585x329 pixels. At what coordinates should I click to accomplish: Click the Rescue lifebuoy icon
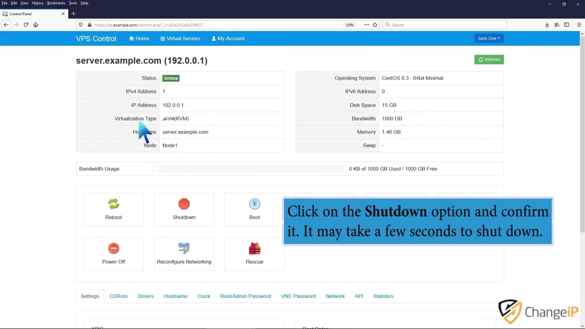pyautogui.click(x=255, y=249)
